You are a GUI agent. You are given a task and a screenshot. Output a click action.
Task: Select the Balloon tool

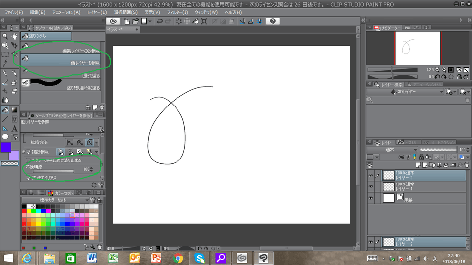[5, 137]
